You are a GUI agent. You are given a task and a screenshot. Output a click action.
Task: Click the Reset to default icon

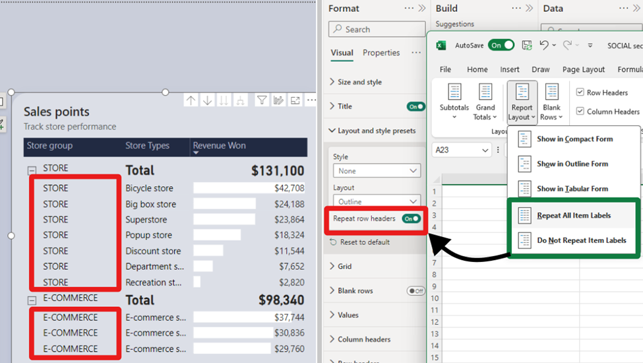(x=334, y=242)
